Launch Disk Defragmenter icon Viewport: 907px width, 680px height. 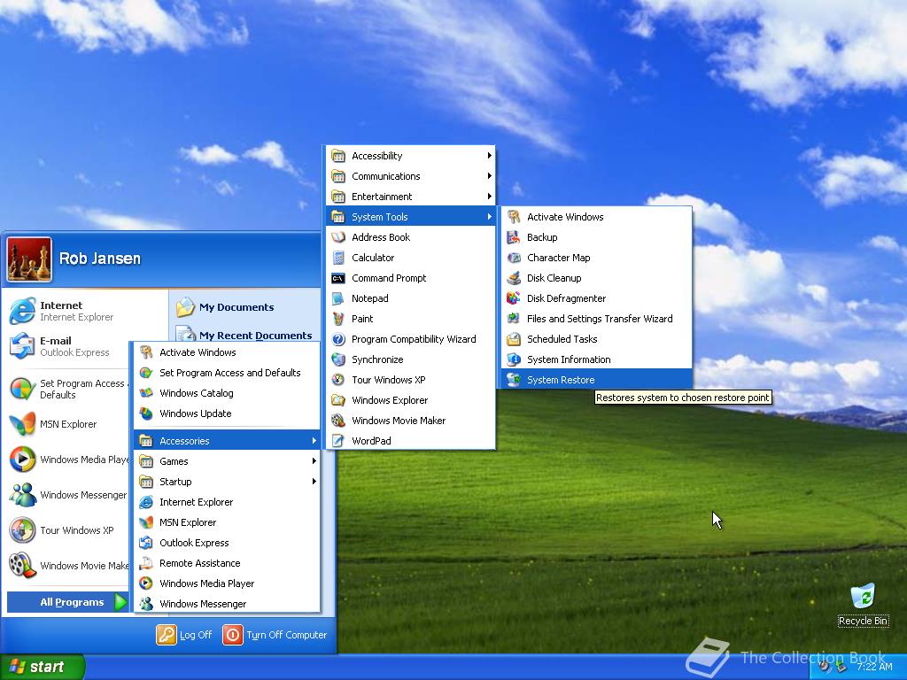pos(513,298)
